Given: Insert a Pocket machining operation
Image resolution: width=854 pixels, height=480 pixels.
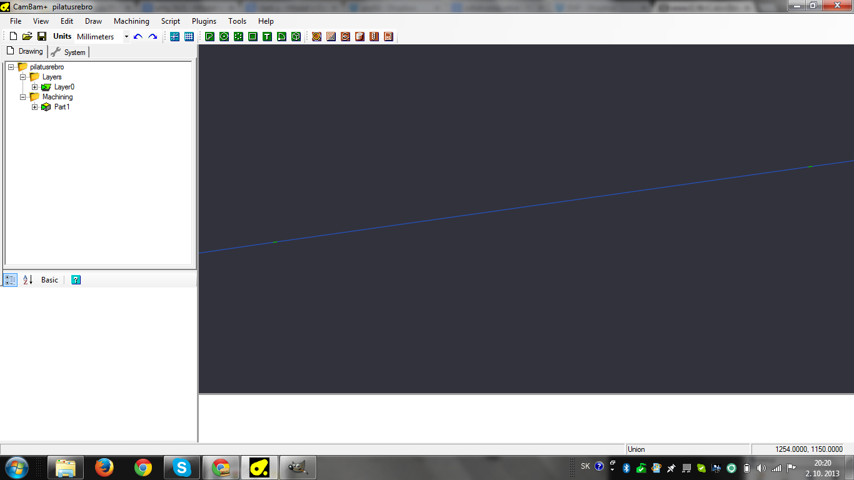Looking at the screenshot, I should click(331, 36).
